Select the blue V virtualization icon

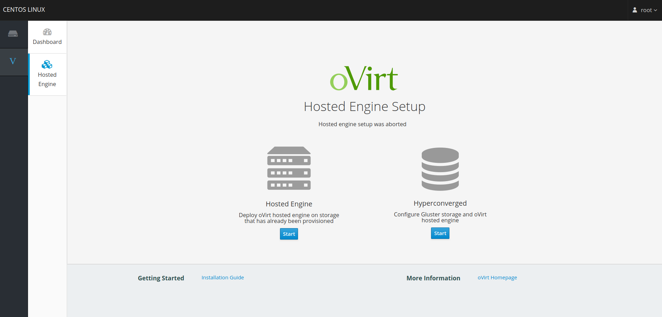(x=13, y=61)
